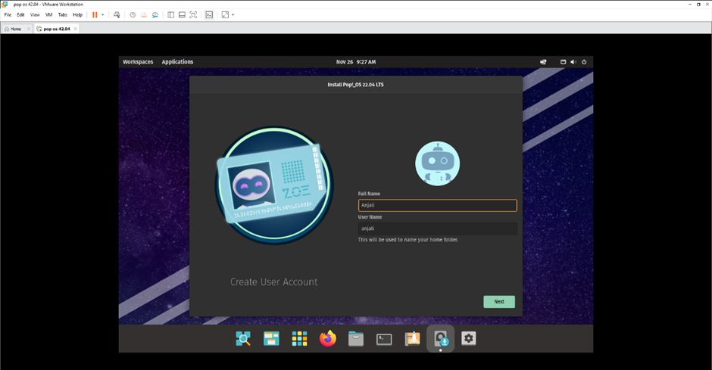This screenshot has width=712, height=370.
Task: Click the volume speaker icon in top bar
Action: point(573,62)
